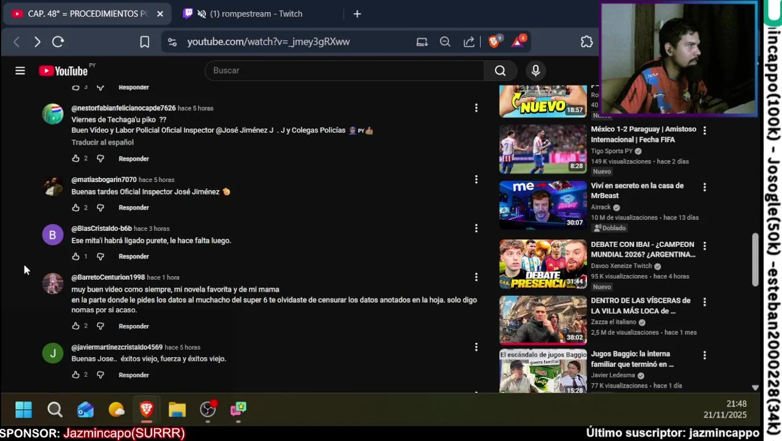The image size is (782, 441).
Task: Like the comment by nestorfabianfelicianocapde7626
Action: (75, 159)
